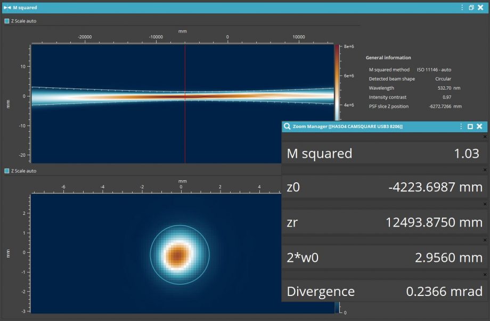Click the beam icon on the M squared title bar
This screenshot has height=321, width=490.
coord(7,7)
